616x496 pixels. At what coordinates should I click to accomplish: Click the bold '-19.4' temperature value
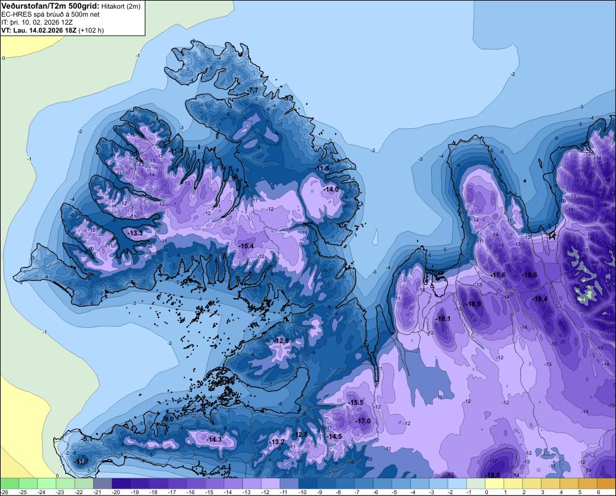tap(540, 299)
